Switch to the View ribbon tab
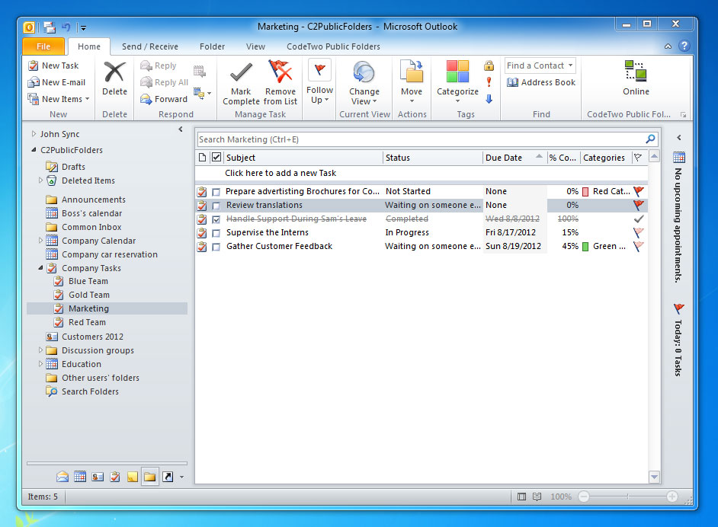The height and width of the screenshot is (527, 718). point(255,46)
